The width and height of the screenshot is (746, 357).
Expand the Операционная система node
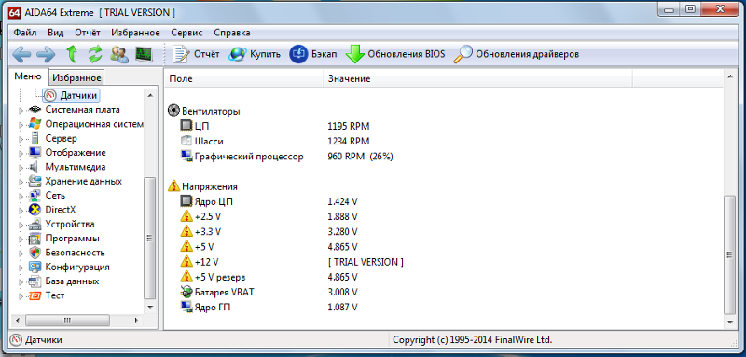tap(21, 125)
